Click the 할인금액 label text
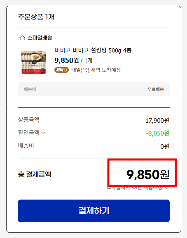This screenshot has width=187, height=238. pyautogui.click(x=29, y=132)
